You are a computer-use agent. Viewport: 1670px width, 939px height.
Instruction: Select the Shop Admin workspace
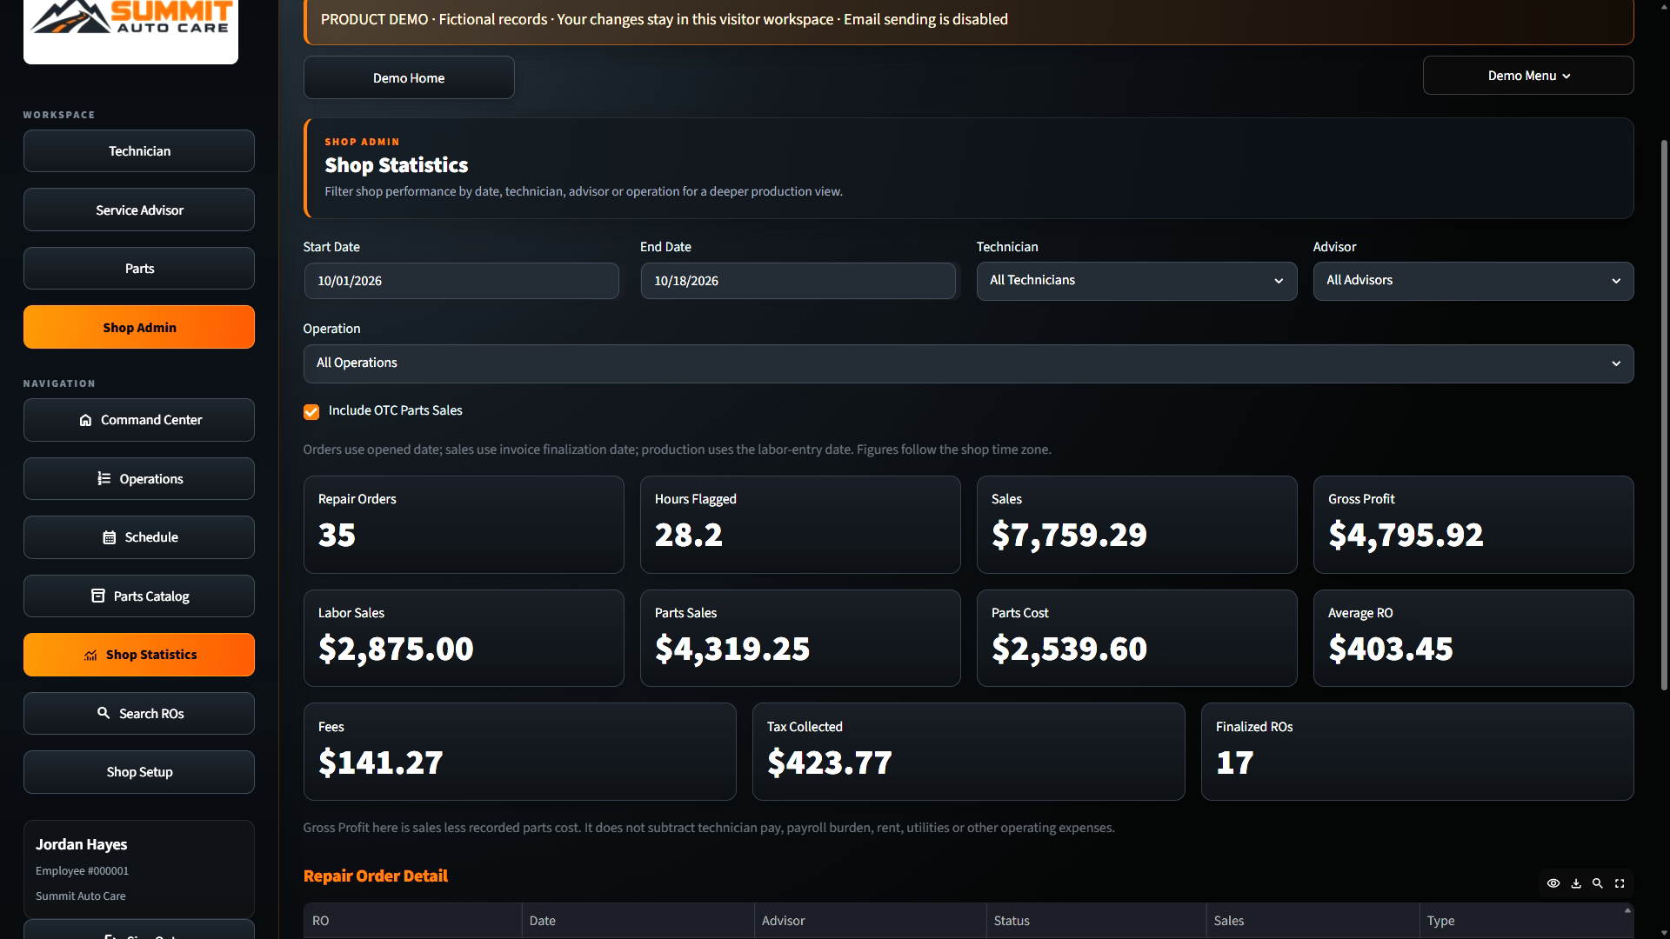point(139,328)
